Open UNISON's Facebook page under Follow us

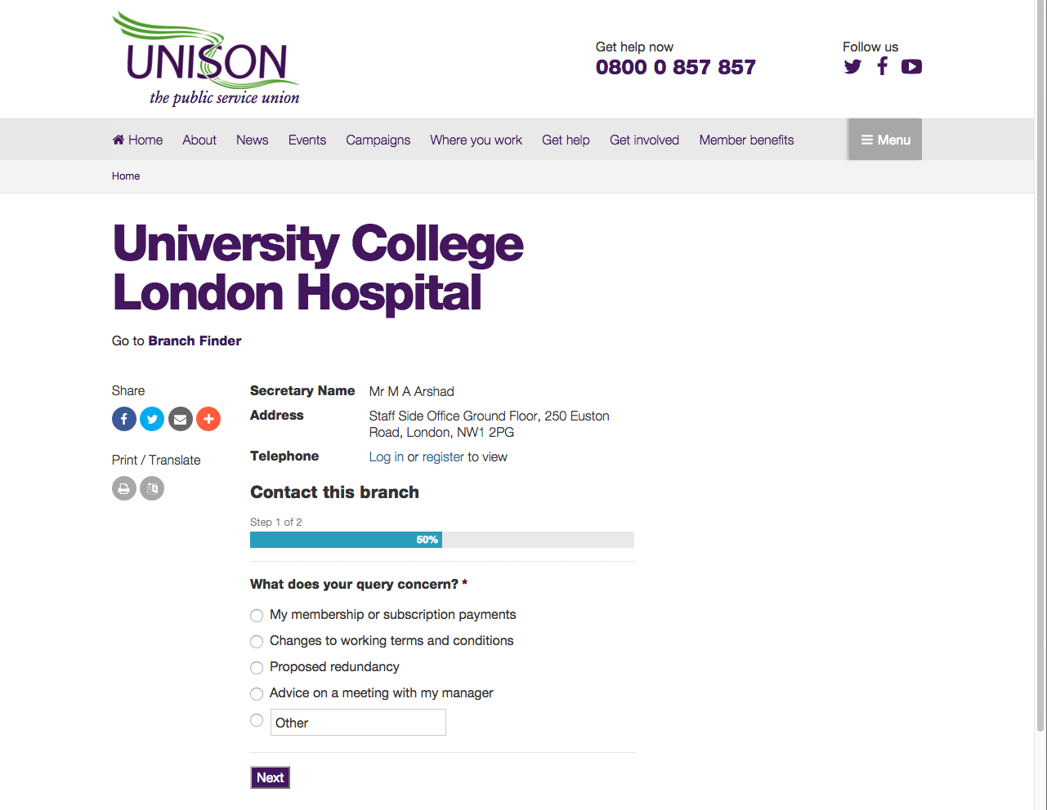(x=882, y=66)
